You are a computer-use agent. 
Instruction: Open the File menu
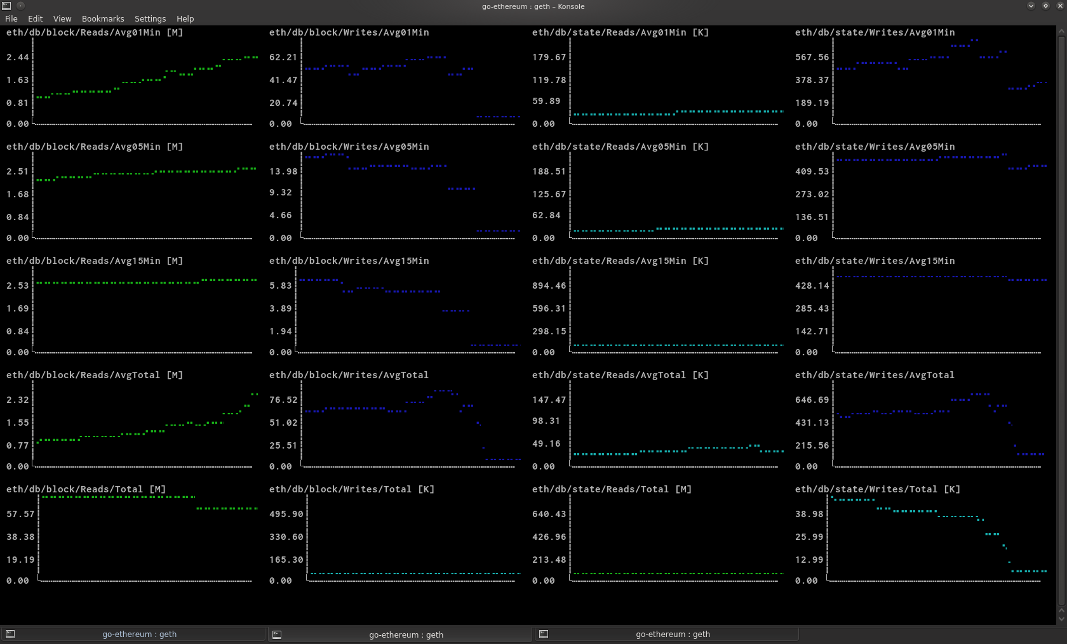point(11,19)
